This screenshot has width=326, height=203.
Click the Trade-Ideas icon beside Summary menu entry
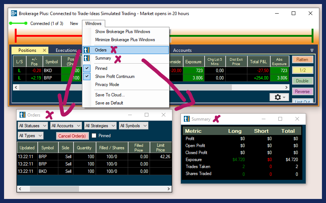[87, 58]
